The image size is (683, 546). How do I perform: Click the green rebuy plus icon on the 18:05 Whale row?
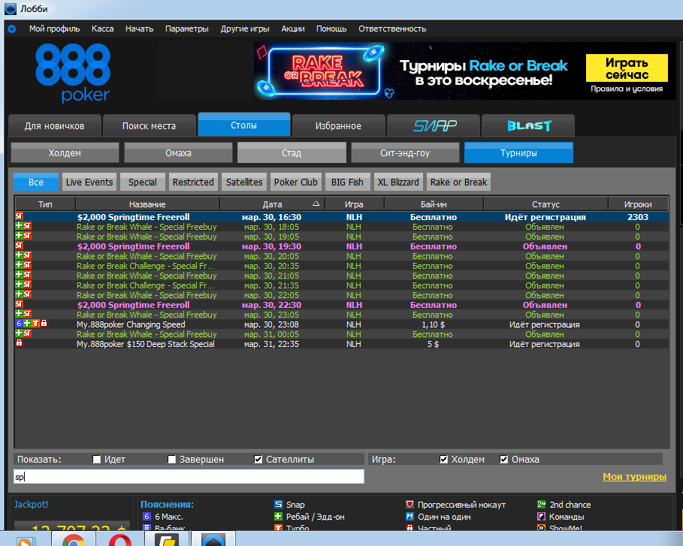tap(19, 226)
